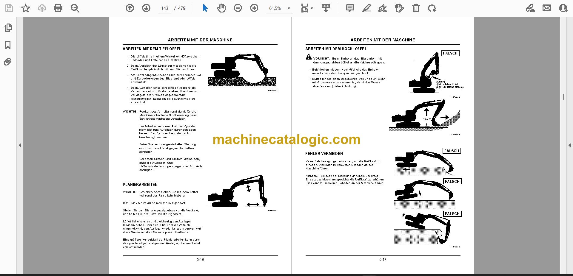Add a comment sticky note
Screen dimensions: 573x276
coord(350,8)
